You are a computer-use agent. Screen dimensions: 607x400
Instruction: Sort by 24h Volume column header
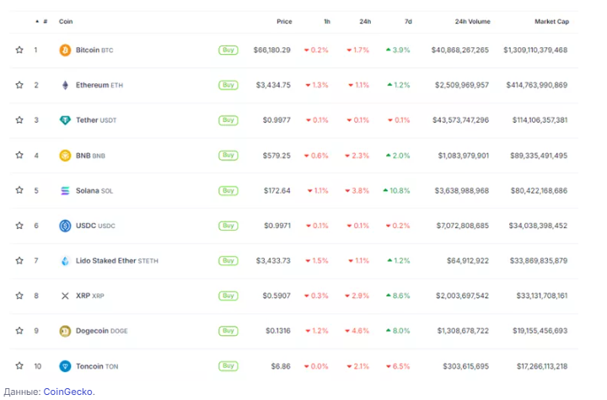click(x=473, y=22)
